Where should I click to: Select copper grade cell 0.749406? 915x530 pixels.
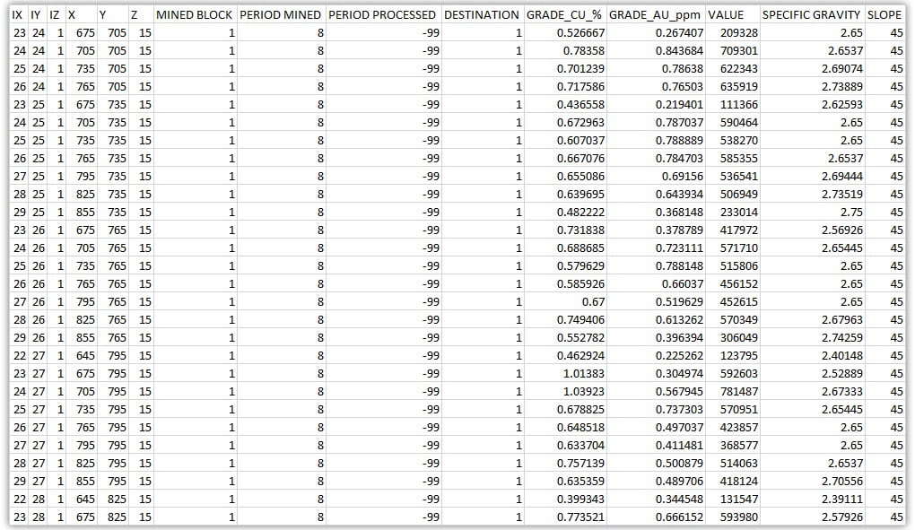pyautogui.click(x=564, y=320)
